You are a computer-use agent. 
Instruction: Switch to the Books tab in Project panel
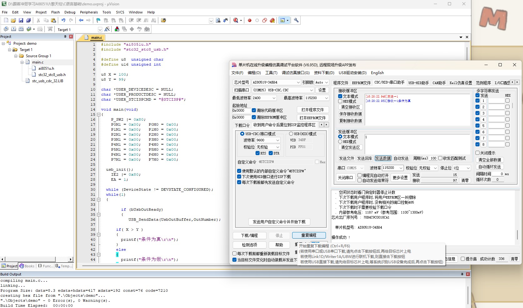[27, 266]
